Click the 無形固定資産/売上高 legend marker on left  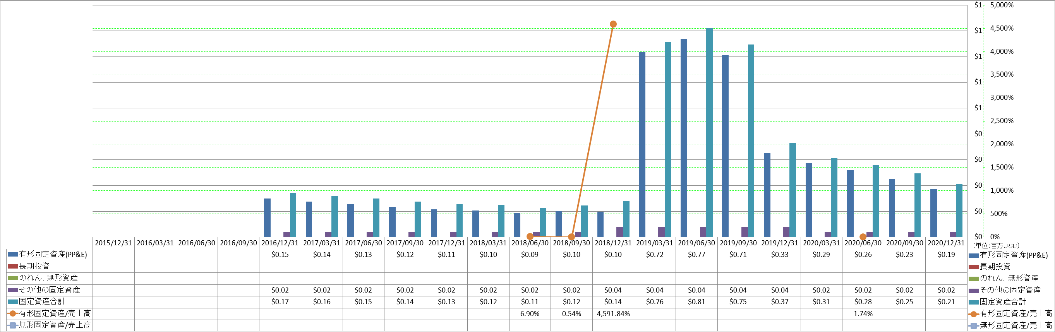pyautogui.click(x=13, y=325)
